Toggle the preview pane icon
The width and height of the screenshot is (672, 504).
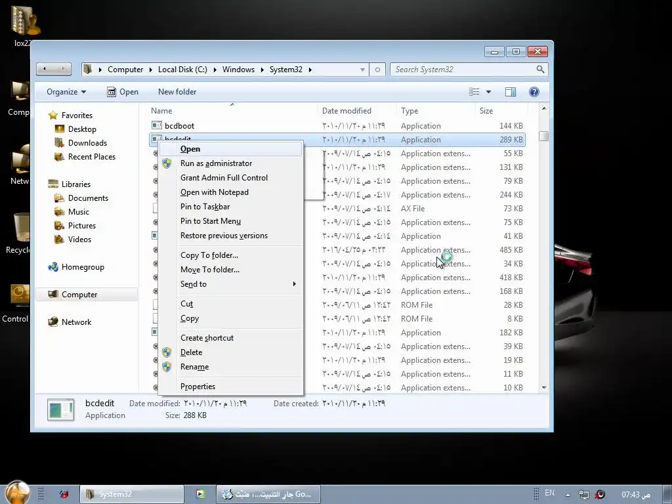511,92
